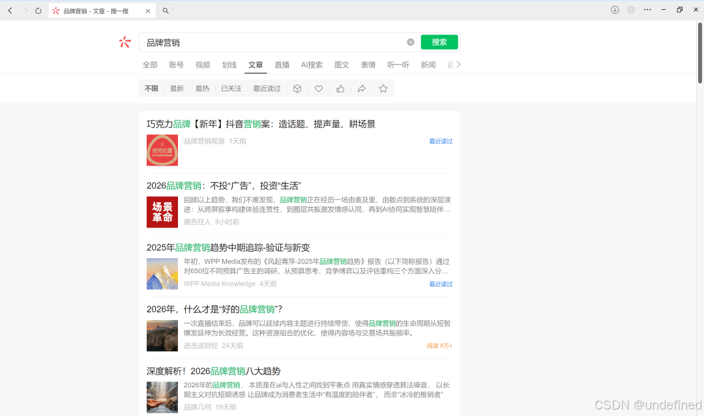The image size is (704, 416).
Task: Switch to the 图文 tab
Action: tap(342, 65)
